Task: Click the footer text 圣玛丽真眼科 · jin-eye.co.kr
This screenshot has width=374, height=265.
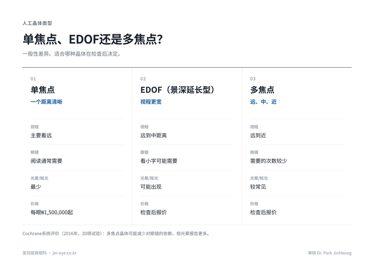Action: coord(50,253)
